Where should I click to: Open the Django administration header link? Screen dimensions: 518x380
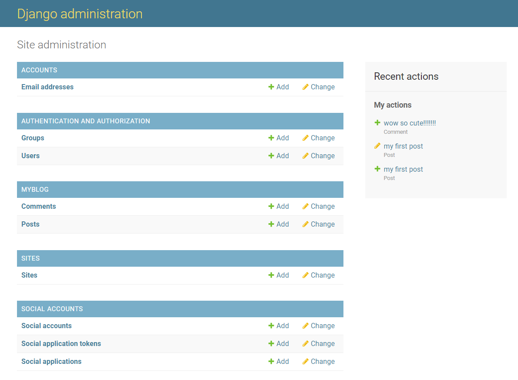80,14
